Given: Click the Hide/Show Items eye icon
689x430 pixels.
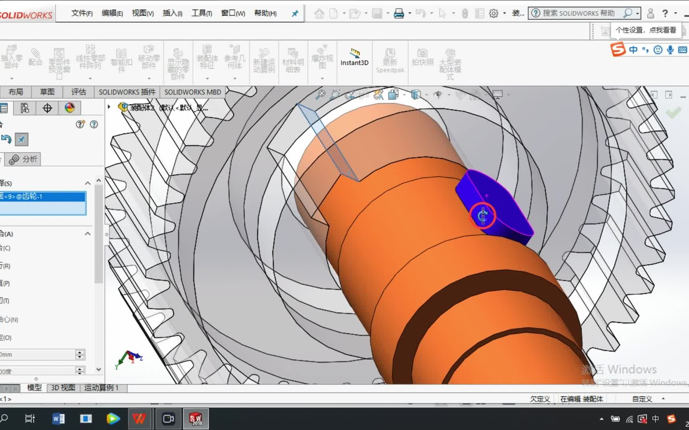Looking at the screenshot, I should (x=438, y=94).
